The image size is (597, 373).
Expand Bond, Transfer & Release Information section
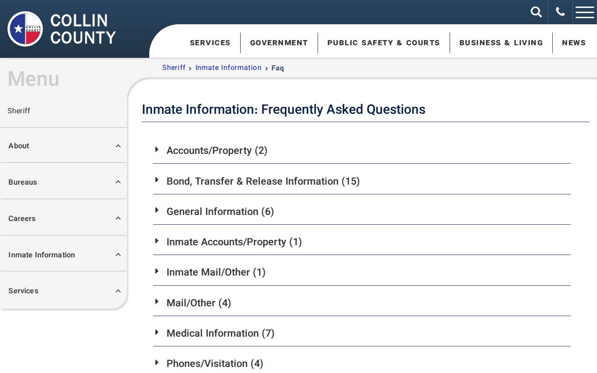coord(362,181)
